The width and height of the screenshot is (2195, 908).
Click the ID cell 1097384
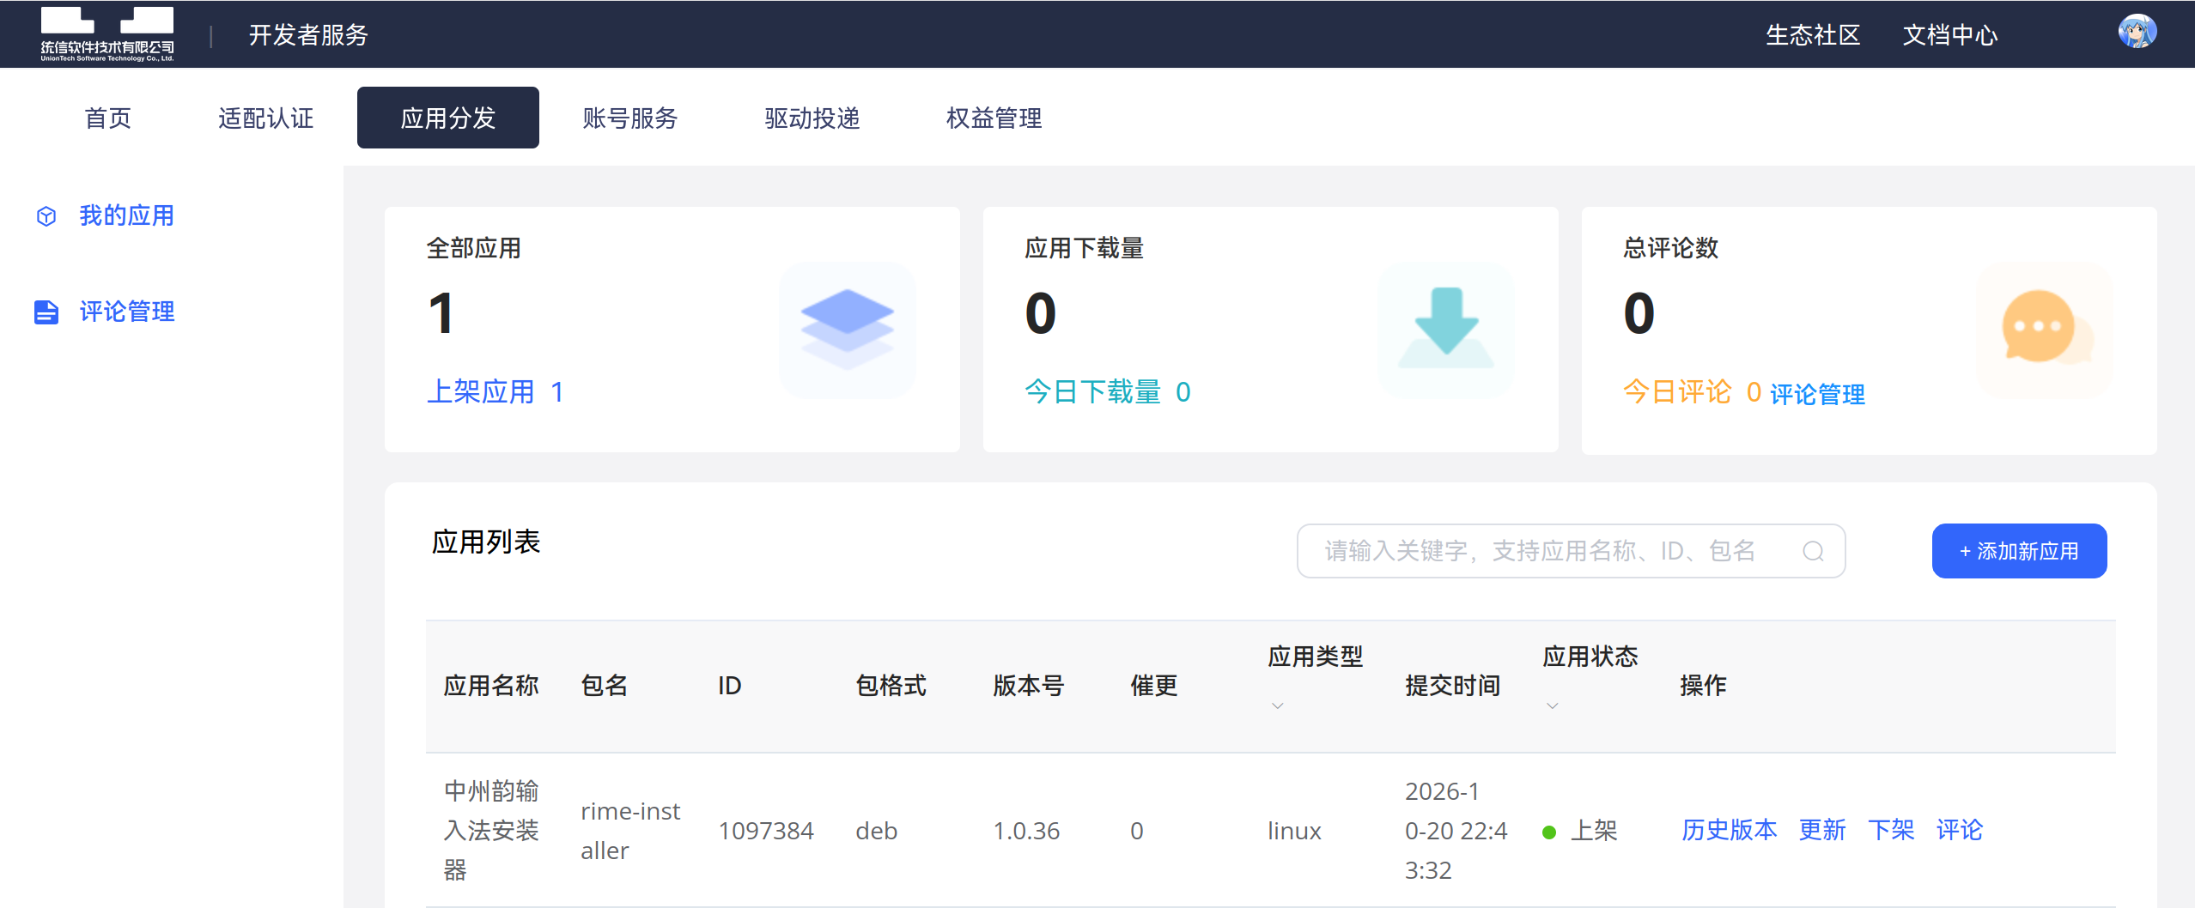click(766, 831)
